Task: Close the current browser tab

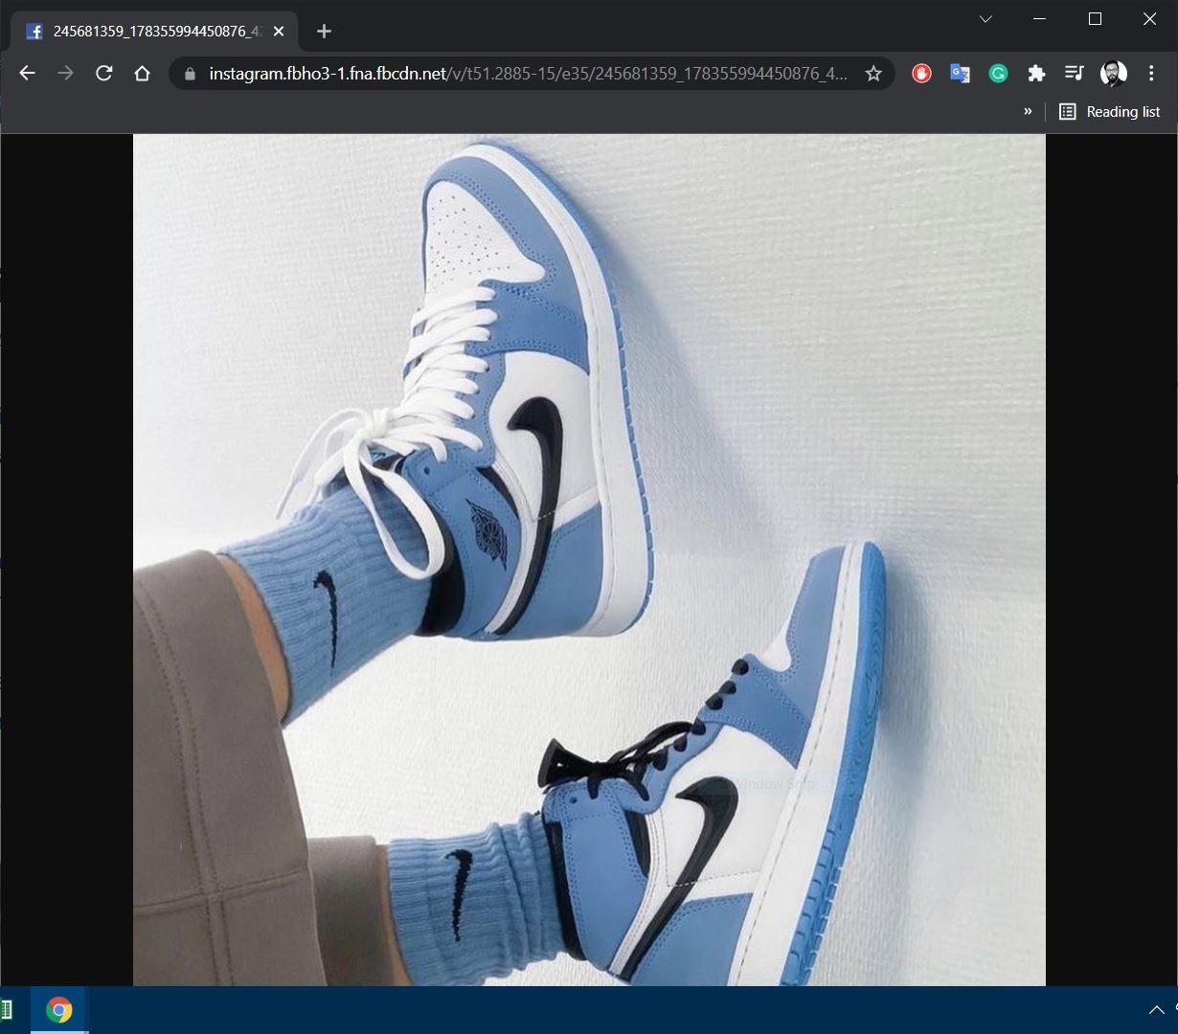Action: pyautogui.click(x=279, y=32)
